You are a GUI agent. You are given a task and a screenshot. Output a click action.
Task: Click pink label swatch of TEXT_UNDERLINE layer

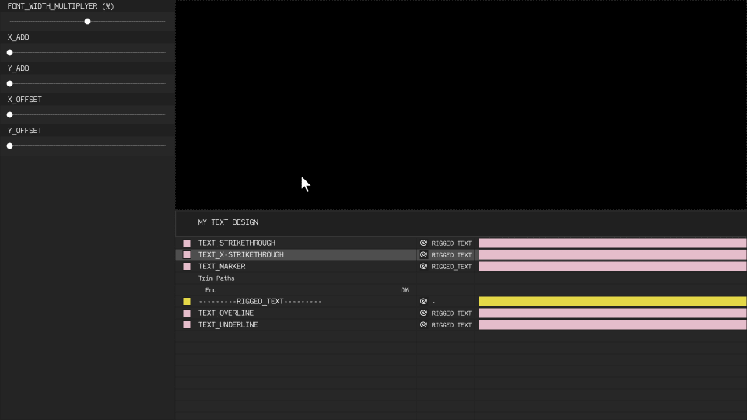[x=187, y=325]
